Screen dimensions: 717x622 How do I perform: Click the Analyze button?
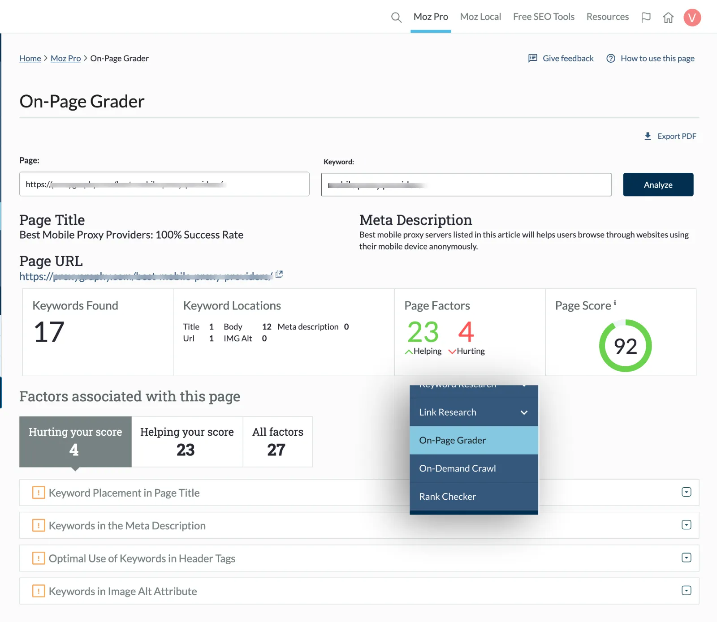(x=657, y=184)
